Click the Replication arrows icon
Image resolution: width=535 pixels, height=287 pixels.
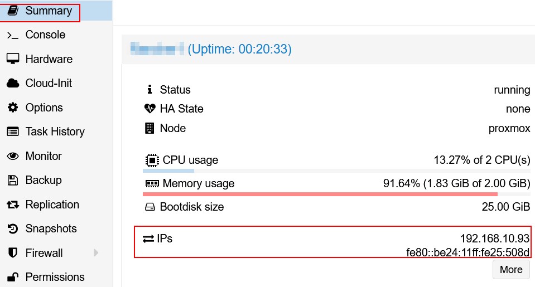click(x=13, y=205)
